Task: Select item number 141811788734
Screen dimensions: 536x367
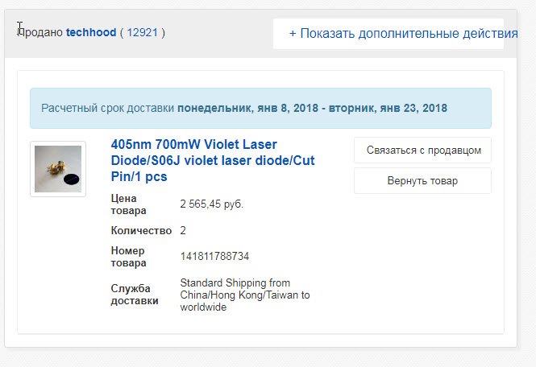Action: point(214,257)
